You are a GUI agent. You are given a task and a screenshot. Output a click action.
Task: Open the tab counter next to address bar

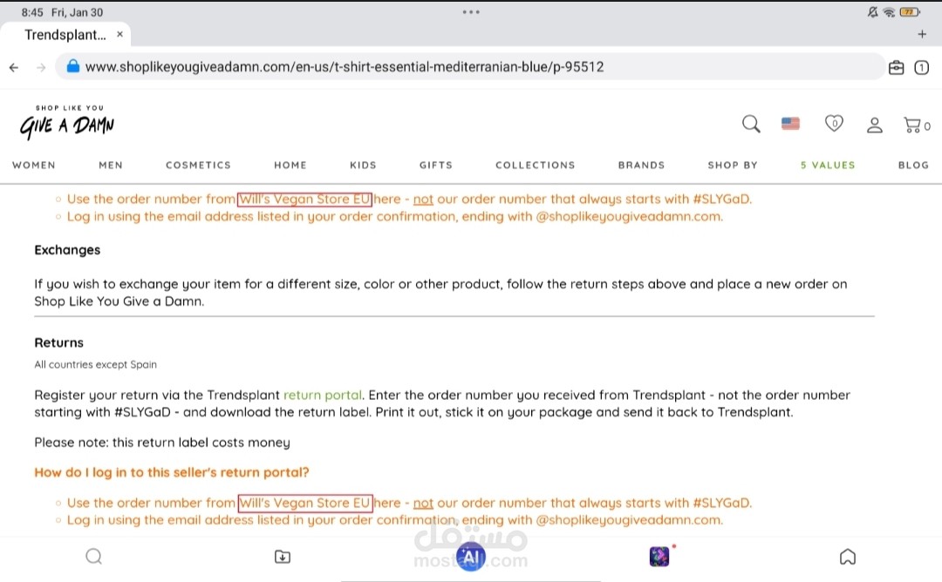click(x=922, y=66)
